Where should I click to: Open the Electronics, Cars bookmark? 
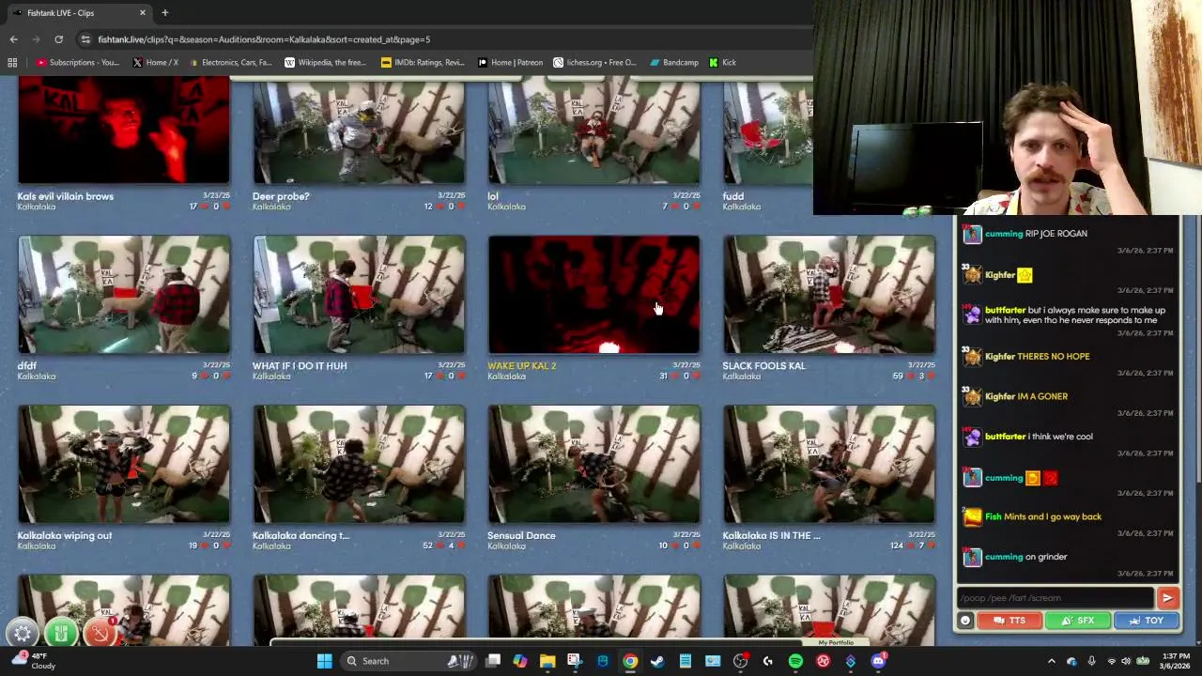(230, 62)
